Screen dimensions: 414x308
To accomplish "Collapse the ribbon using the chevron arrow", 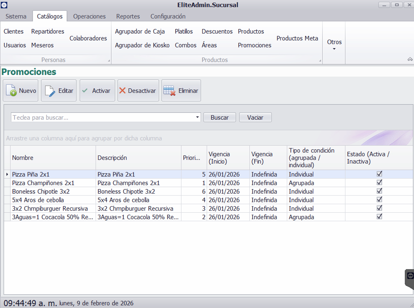I will (x=410, y=59).
